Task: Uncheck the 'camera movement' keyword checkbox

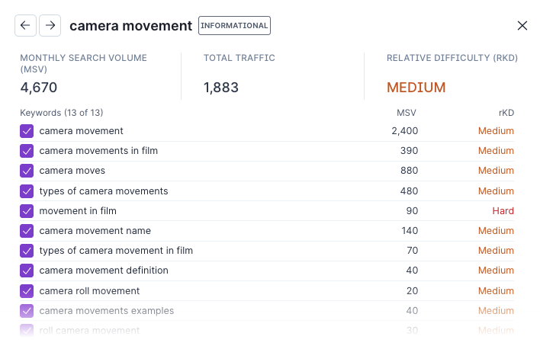Action: (x=27, y=131)
